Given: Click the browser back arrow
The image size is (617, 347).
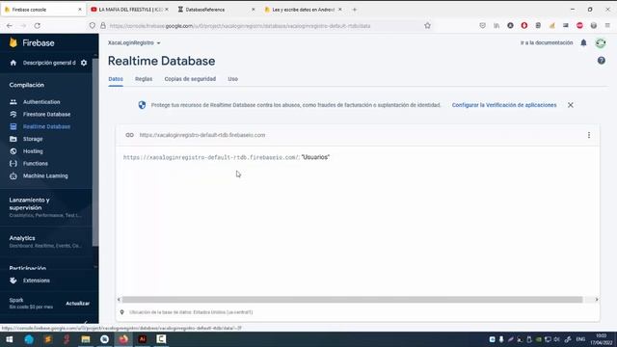Looking at the screenshot, I should pyautogui.click(x=10, y=26).
